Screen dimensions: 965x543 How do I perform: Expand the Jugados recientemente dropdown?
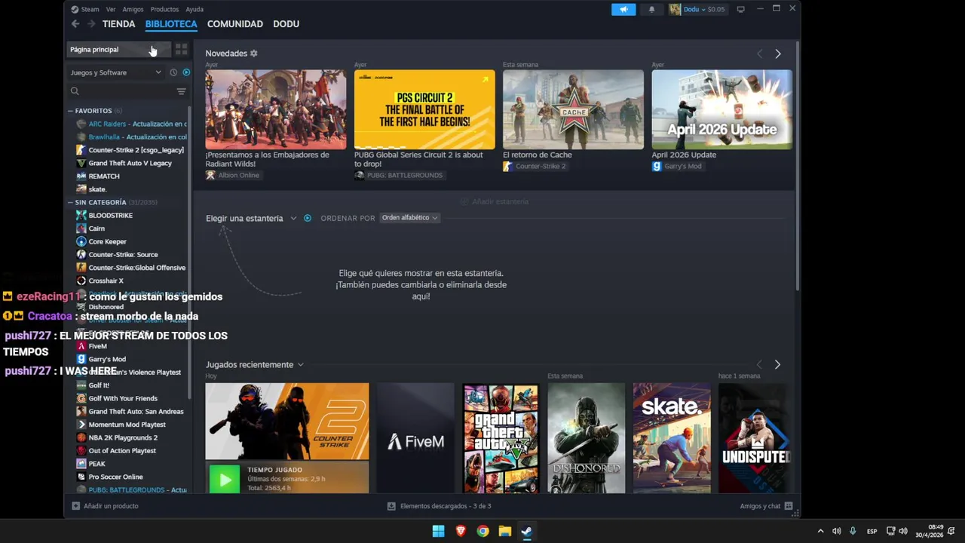[x=254, y=364]
